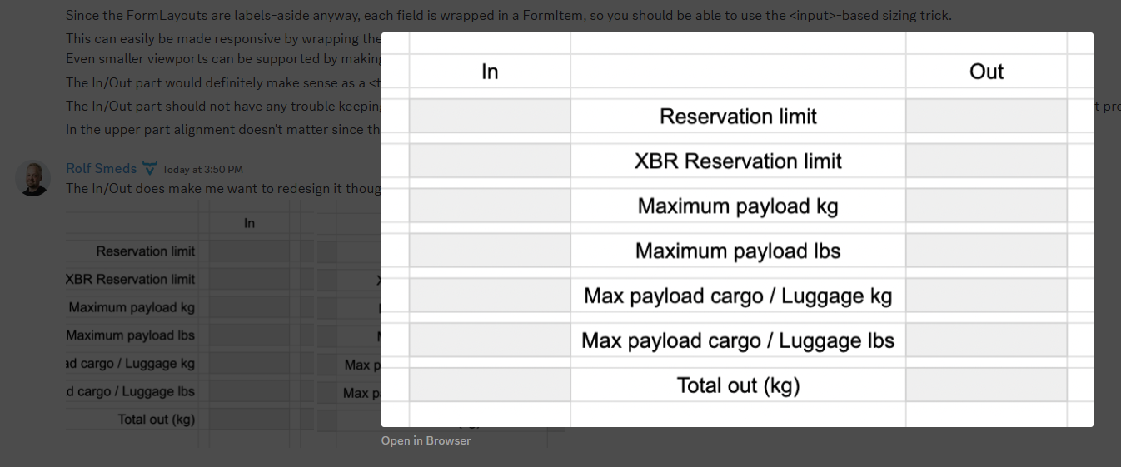Click 'Maximum payload kg' label in enlarged preview

(x=738, y=206)
